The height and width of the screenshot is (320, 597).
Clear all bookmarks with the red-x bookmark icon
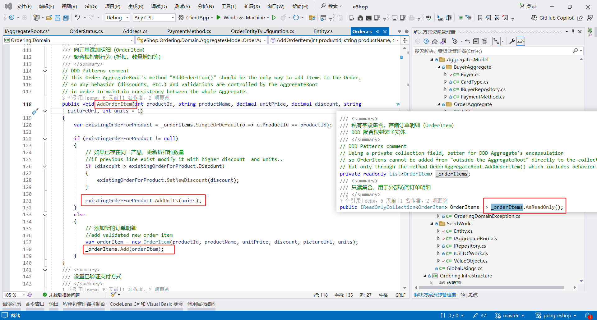tap(505, 18)
